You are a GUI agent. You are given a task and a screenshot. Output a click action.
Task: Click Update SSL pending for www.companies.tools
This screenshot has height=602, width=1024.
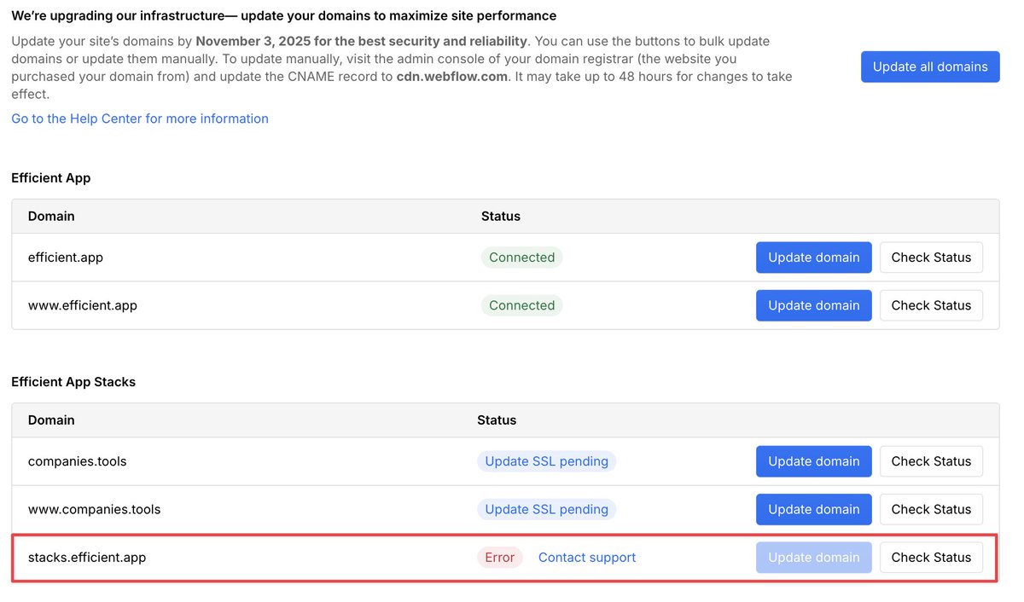546,509
